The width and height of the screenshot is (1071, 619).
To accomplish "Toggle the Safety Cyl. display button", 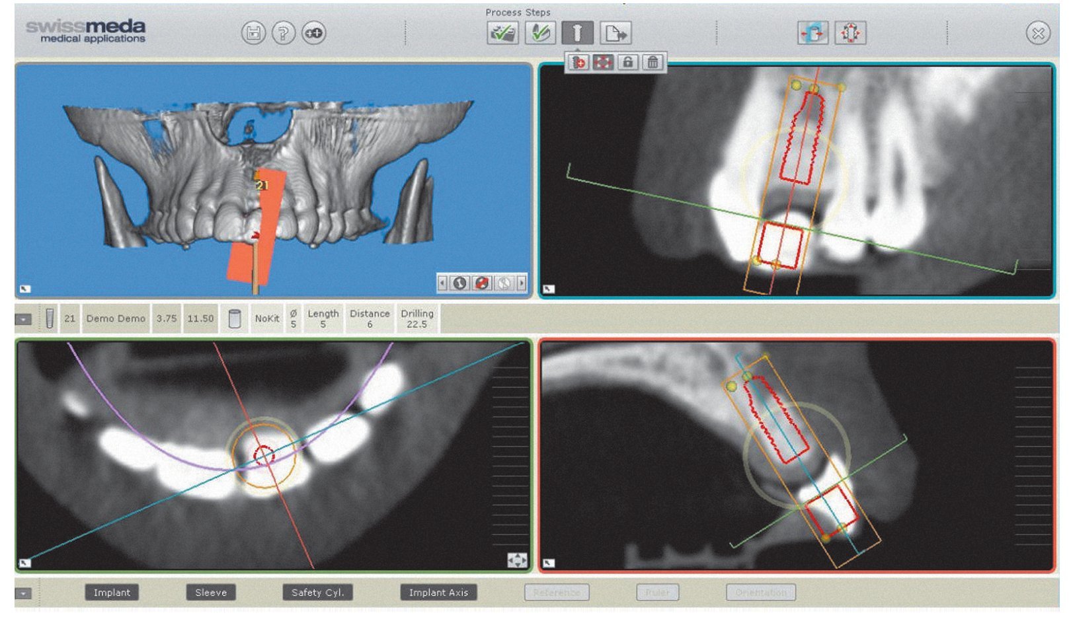I will 317,593.
